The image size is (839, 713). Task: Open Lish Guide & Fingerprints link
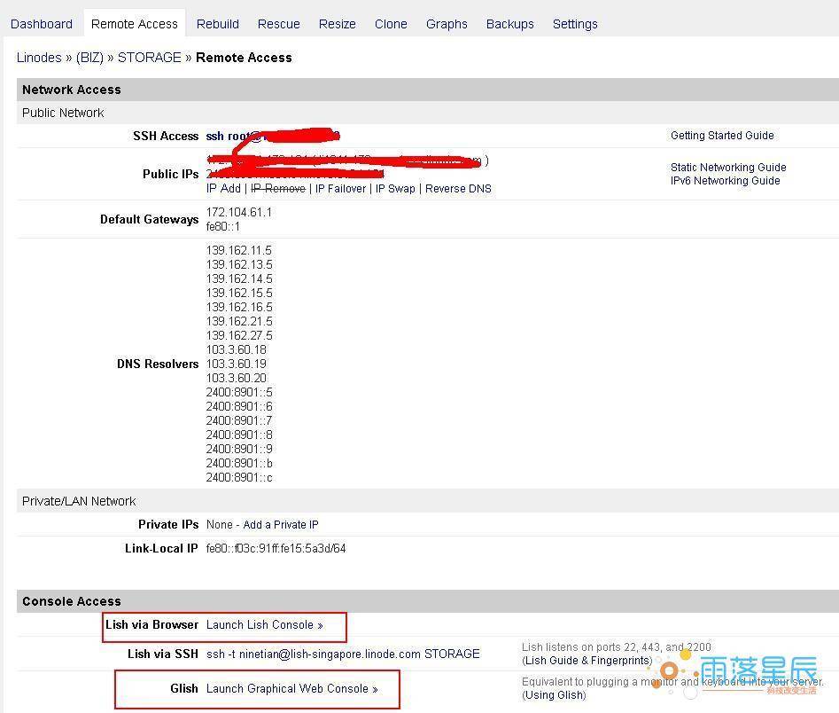pos(588,661)
